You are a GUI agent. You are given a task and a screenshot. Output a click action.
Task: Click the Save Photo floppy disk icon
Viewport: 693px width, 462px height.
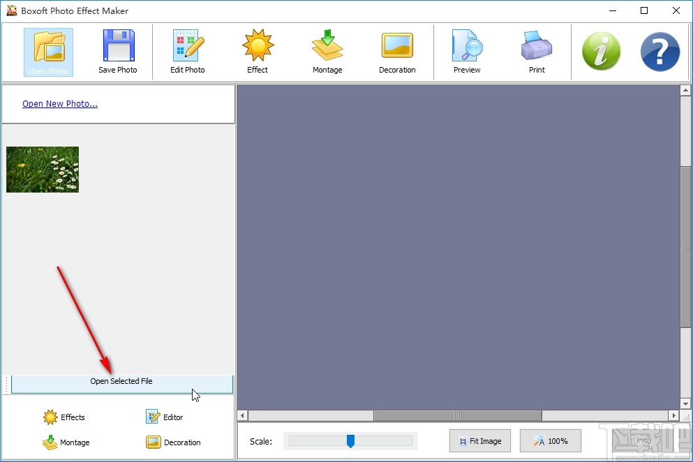(x=118, y=51)
